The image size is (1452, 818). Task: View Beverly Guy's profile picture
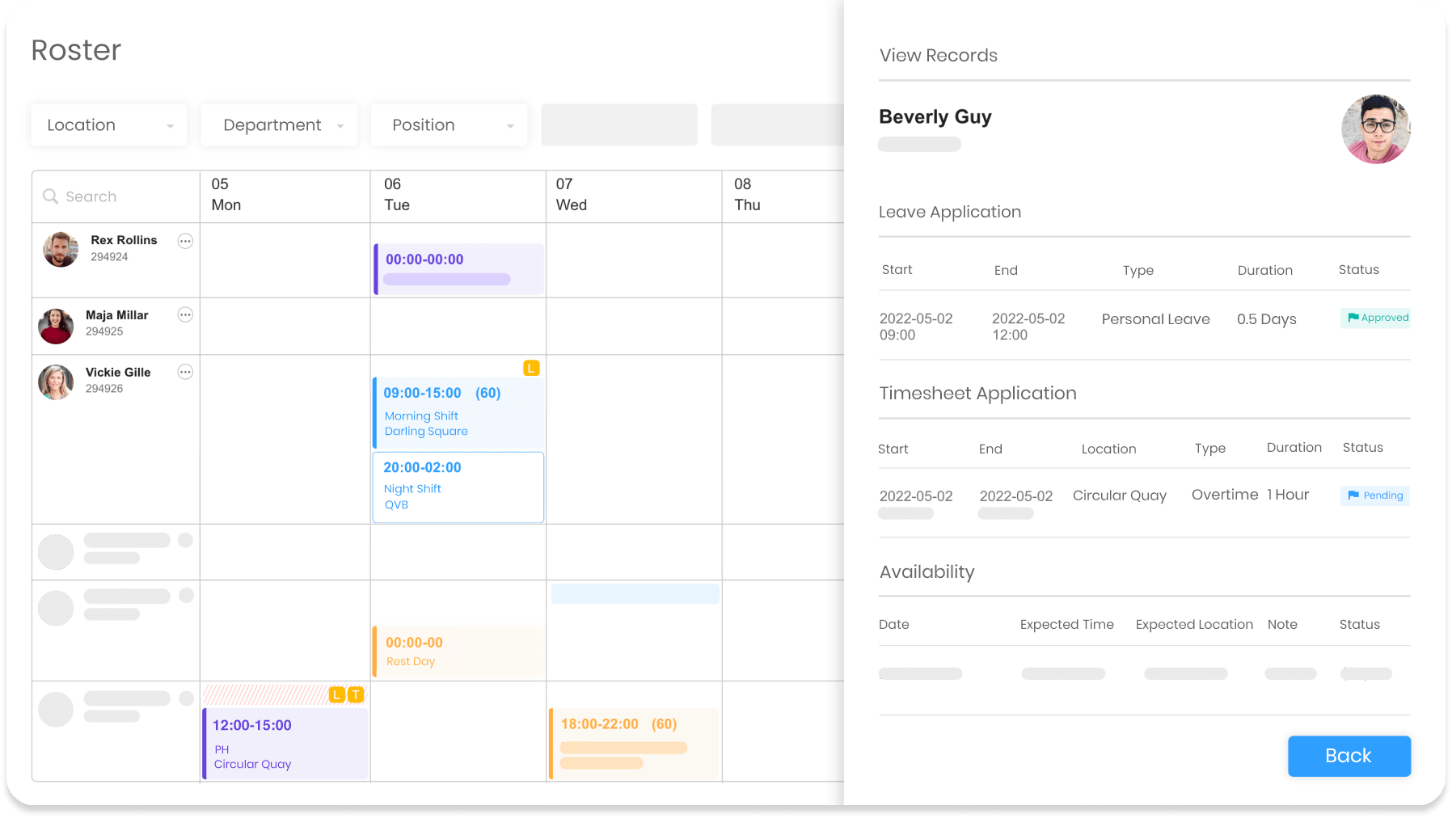tap(1375, 129)
